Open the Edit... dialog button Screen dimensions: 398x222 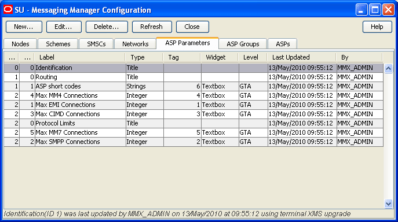(64, 27)
